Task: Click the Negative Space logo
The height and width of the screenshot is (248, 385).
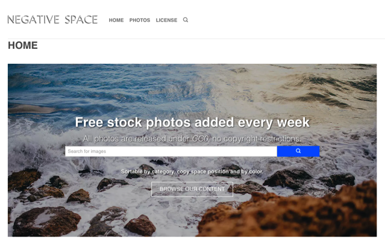Action: [52, 20]
